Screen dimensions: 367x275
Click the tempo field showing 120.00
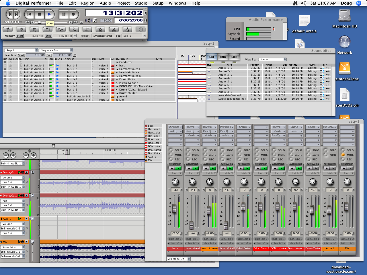click(x=106, y=21)
